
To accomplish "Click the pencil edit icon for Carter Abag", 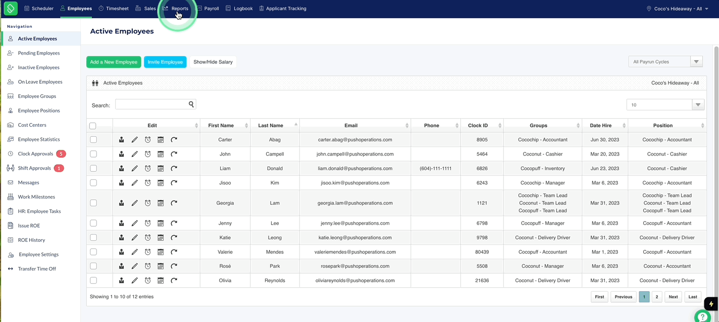I will click(135, 140).
